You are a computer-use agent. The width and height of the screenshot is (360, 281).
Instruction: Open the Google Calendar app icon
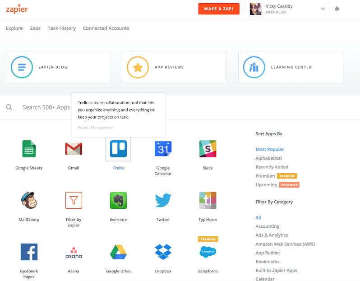[163, 149]
